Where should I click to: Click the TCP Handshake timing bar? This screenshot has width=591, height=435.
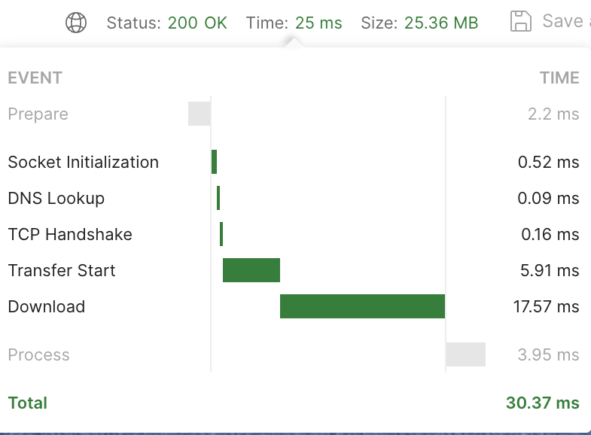221,234
